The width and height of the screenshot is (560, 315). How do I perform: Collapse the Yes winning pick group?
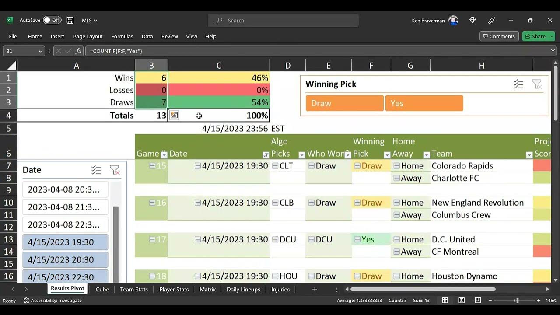[x=357, y=239]
